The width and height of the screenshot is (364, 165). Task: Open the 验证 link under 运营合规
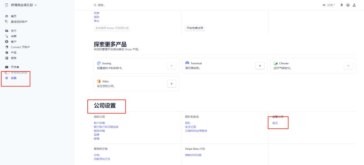click(x=275, y=123)
